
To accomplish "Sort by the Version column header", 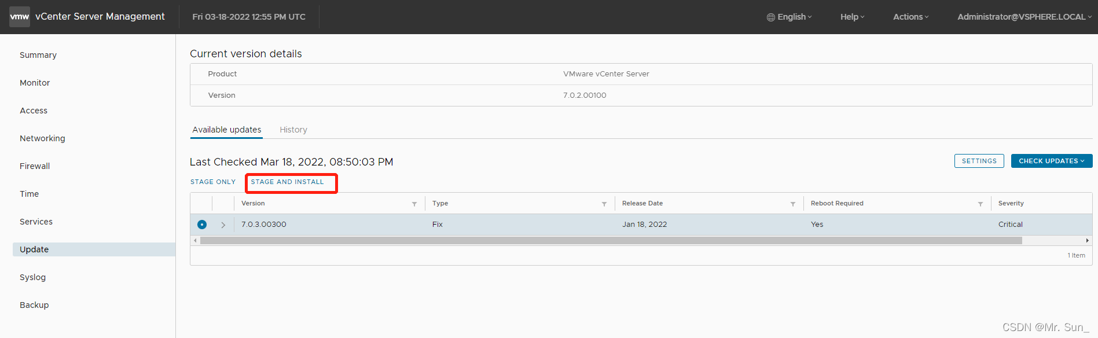I will tap(253, 204).
